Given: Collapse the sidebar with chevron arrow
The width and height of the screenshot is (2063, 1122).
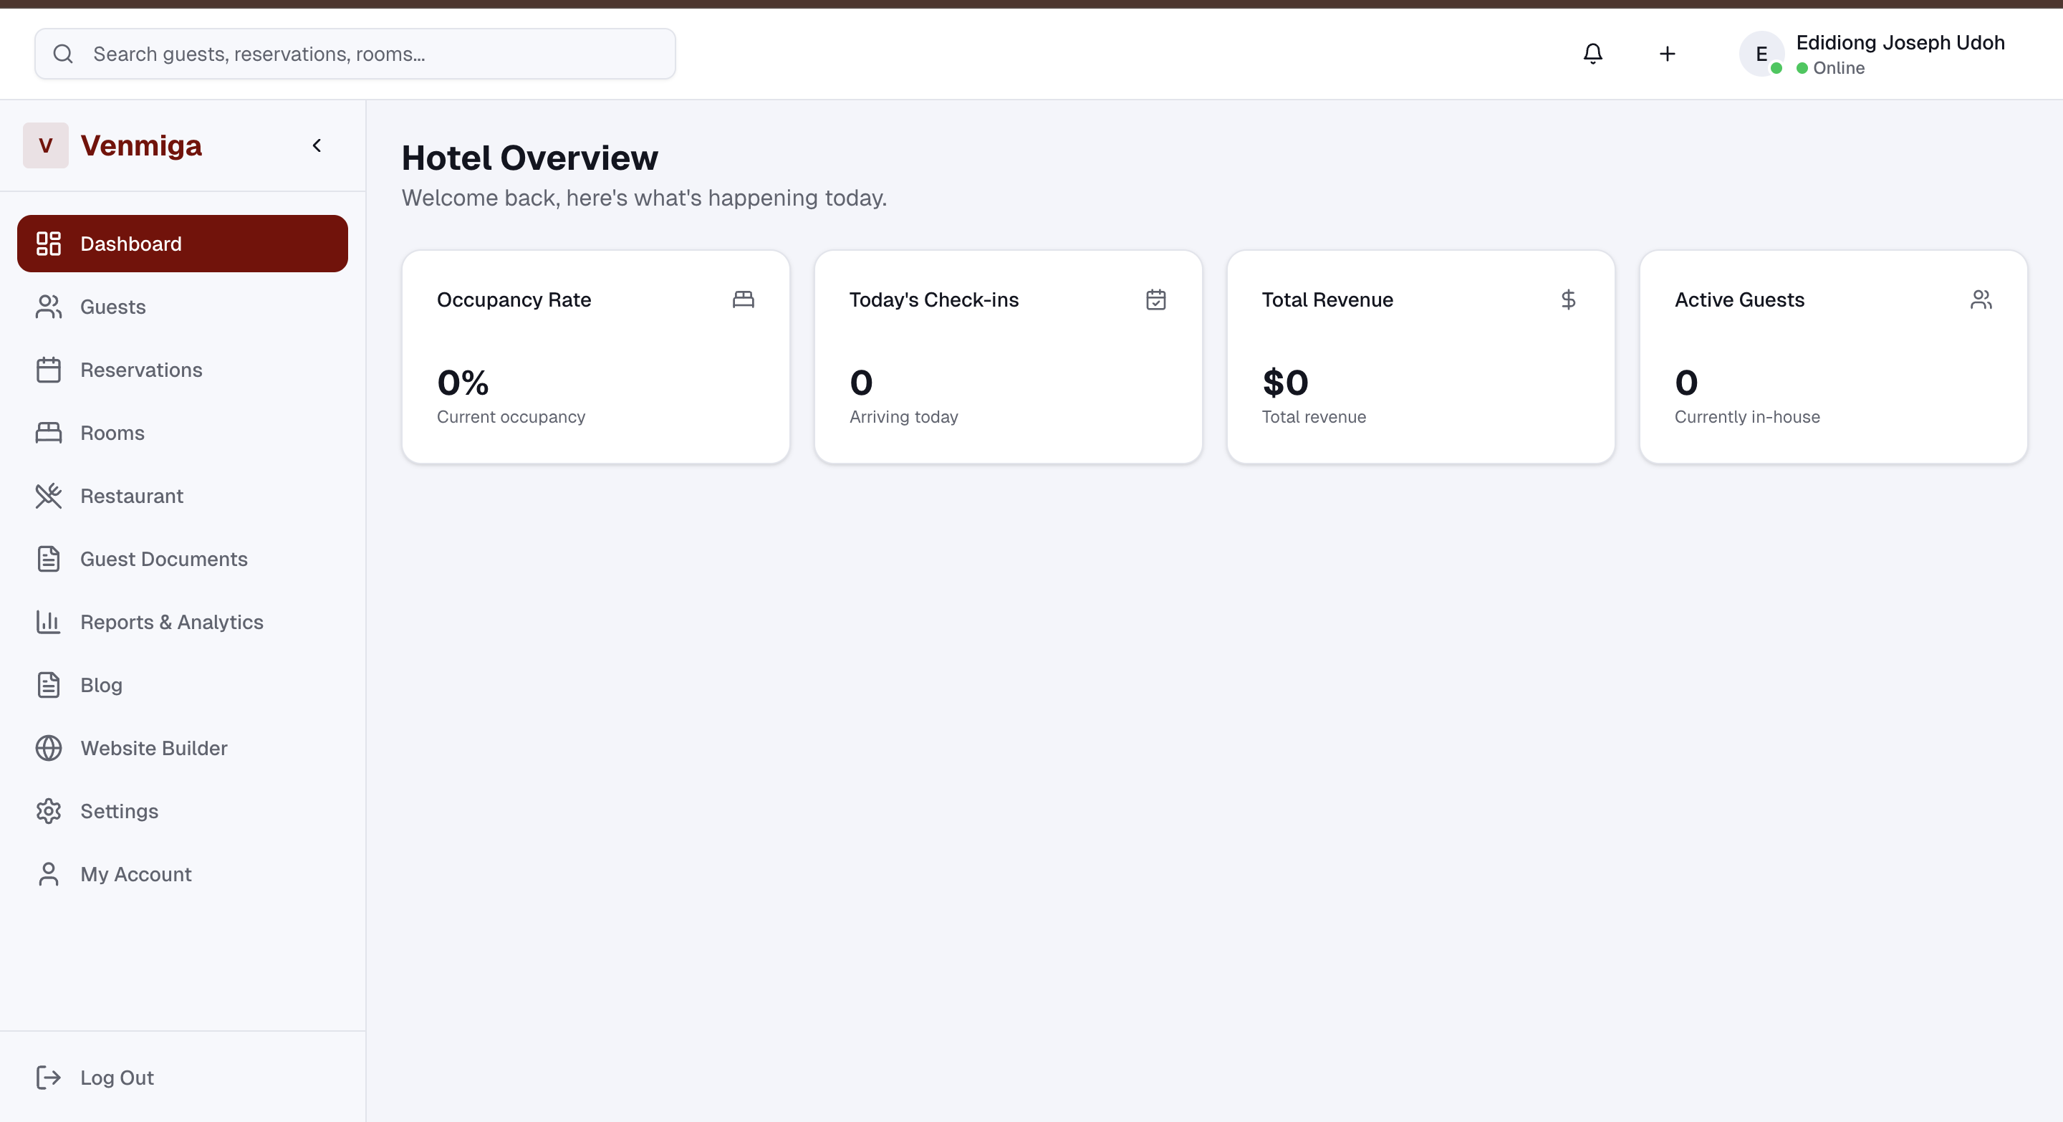Looking at the screenshot, I should pos(317,145).
